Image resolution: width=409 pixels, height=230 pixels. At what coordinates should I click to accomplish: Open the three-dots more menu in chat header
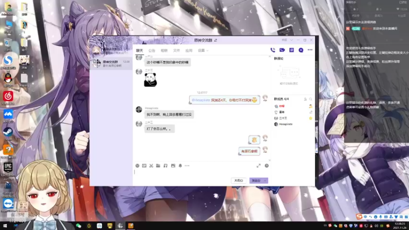pyautogui.click(x=310, y=50)
